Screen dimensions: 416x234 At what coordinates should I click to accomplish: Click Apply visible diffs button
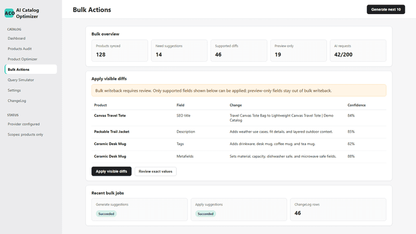(x=112, y=171)
